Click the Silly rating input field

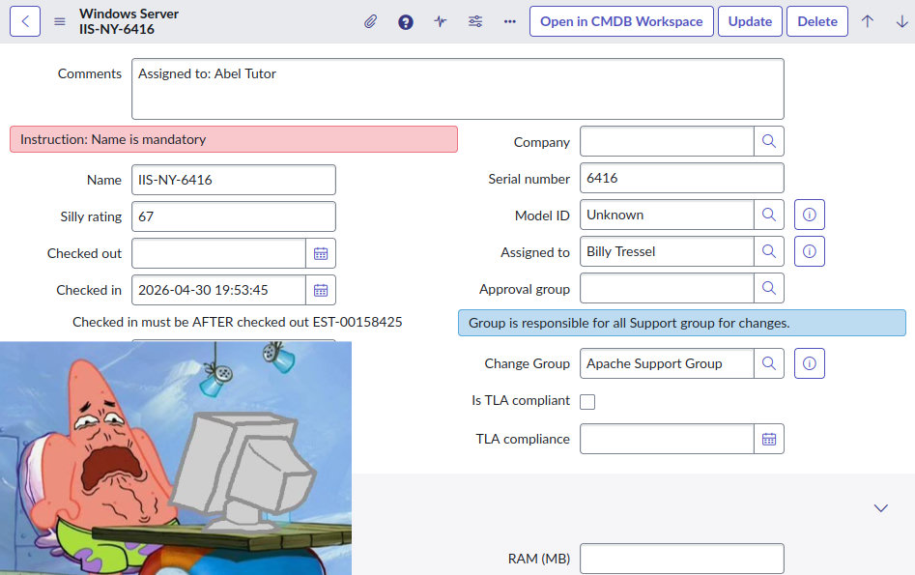click(x=234, y=216)
